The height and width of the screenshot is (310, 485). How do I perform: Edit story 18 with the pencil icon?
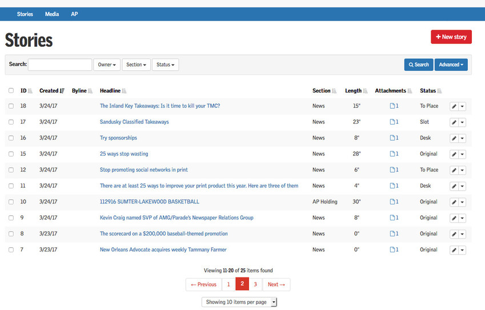pyautogui.click(x=454, y=106)
